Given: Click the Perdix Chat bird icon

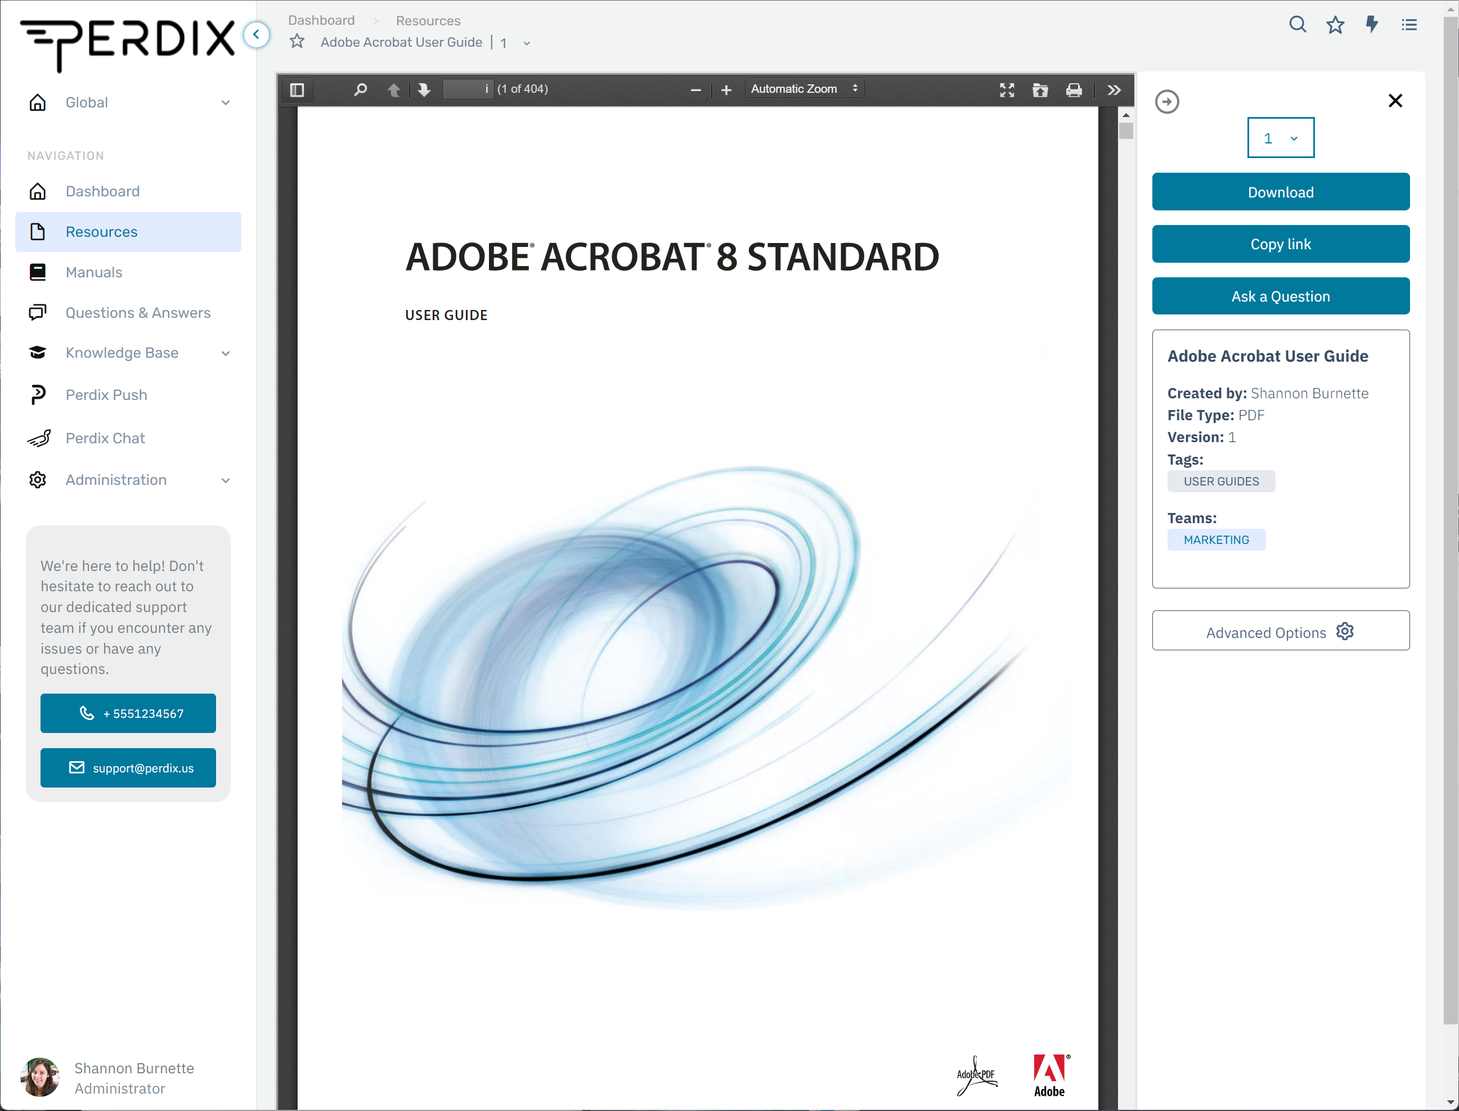Looking at the screenshot, I should pos(39,438).
